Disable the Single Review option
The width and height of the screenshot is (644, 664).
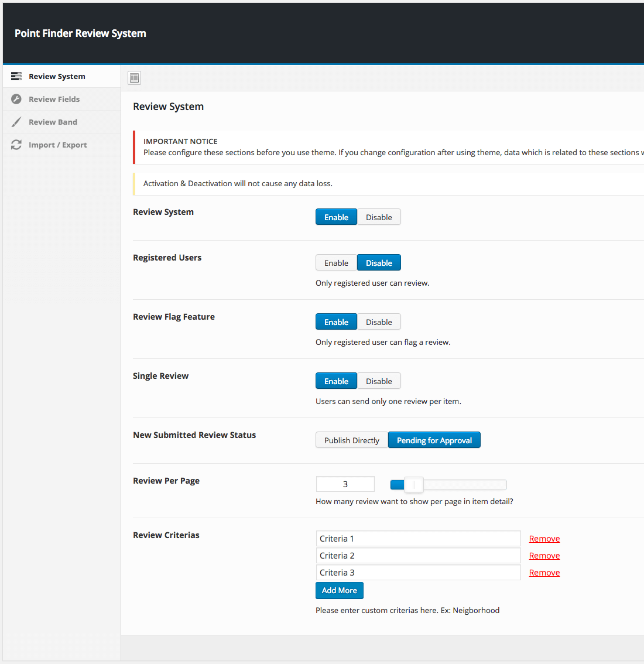click(x=379, y=381)
